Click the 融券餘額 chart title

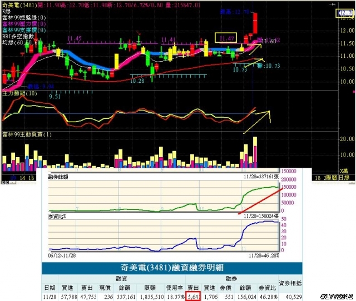pos(58,177)
